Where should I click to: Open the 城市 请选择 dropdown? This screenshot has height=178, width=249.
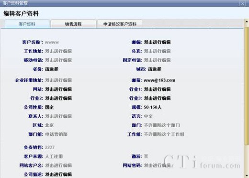point(155,69)
